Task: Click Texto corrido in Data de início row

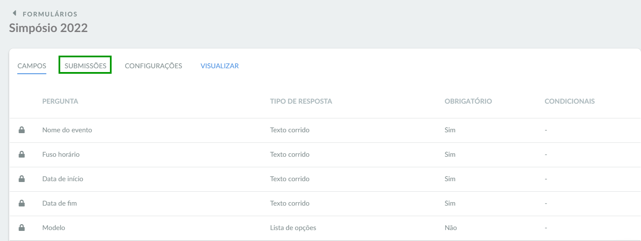Action: [x=290, y=179]
